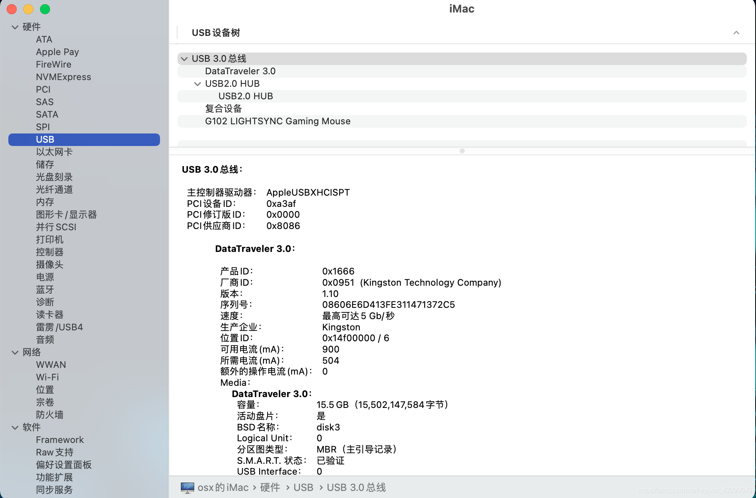Open Raw 支持 under 软件

click(55, 453)
